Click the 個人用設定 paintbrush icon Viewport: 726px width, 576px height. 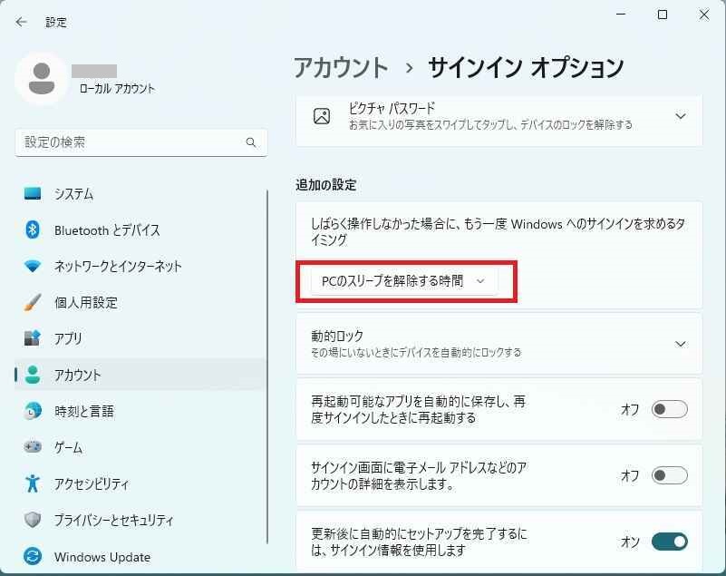pyautogui.click(x=33, y=302)
